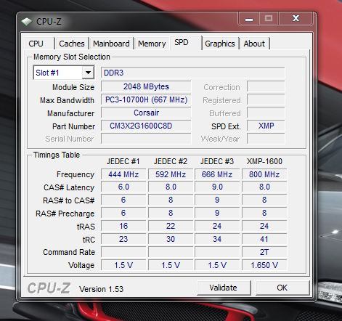Go to the Mainboard tab
The height and width of the screenshot is (321, 342).
[x=111, y=44]
